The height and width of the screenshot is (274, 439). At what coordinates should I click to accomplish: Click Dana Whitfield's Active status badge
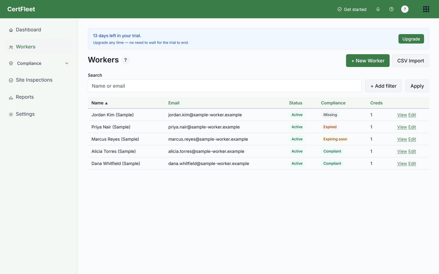[297, 163]
